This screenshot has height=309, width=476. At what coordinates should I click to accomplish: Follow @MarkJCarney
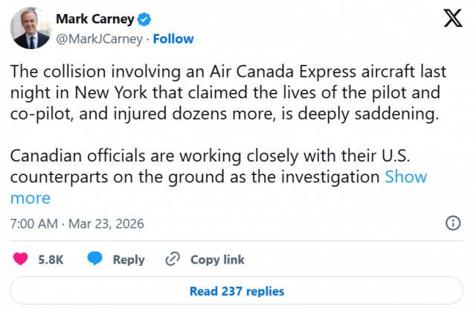[x=173, y=39]
